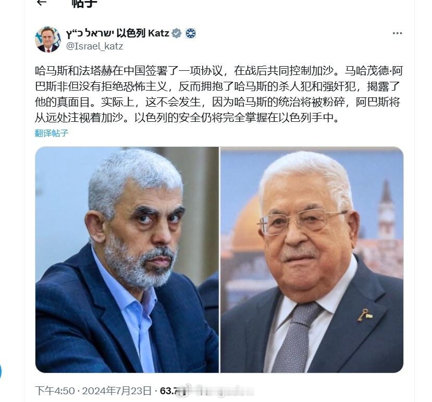Click the partial blue circle at left edge
The width and height of the screenshot is (432, 402).
click(1, 371)
